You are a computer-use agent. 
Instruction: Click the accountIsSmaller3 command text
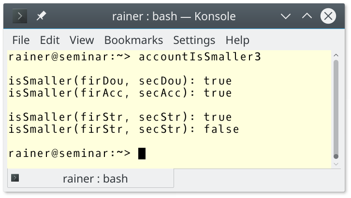pos(200,57)
